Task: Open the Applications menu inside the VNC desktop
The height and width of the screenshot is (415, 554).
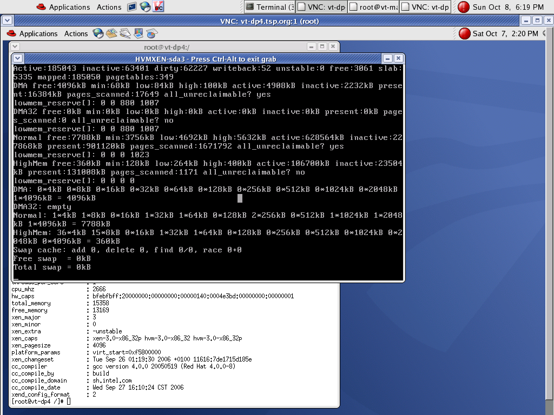Action: [38, 34]
